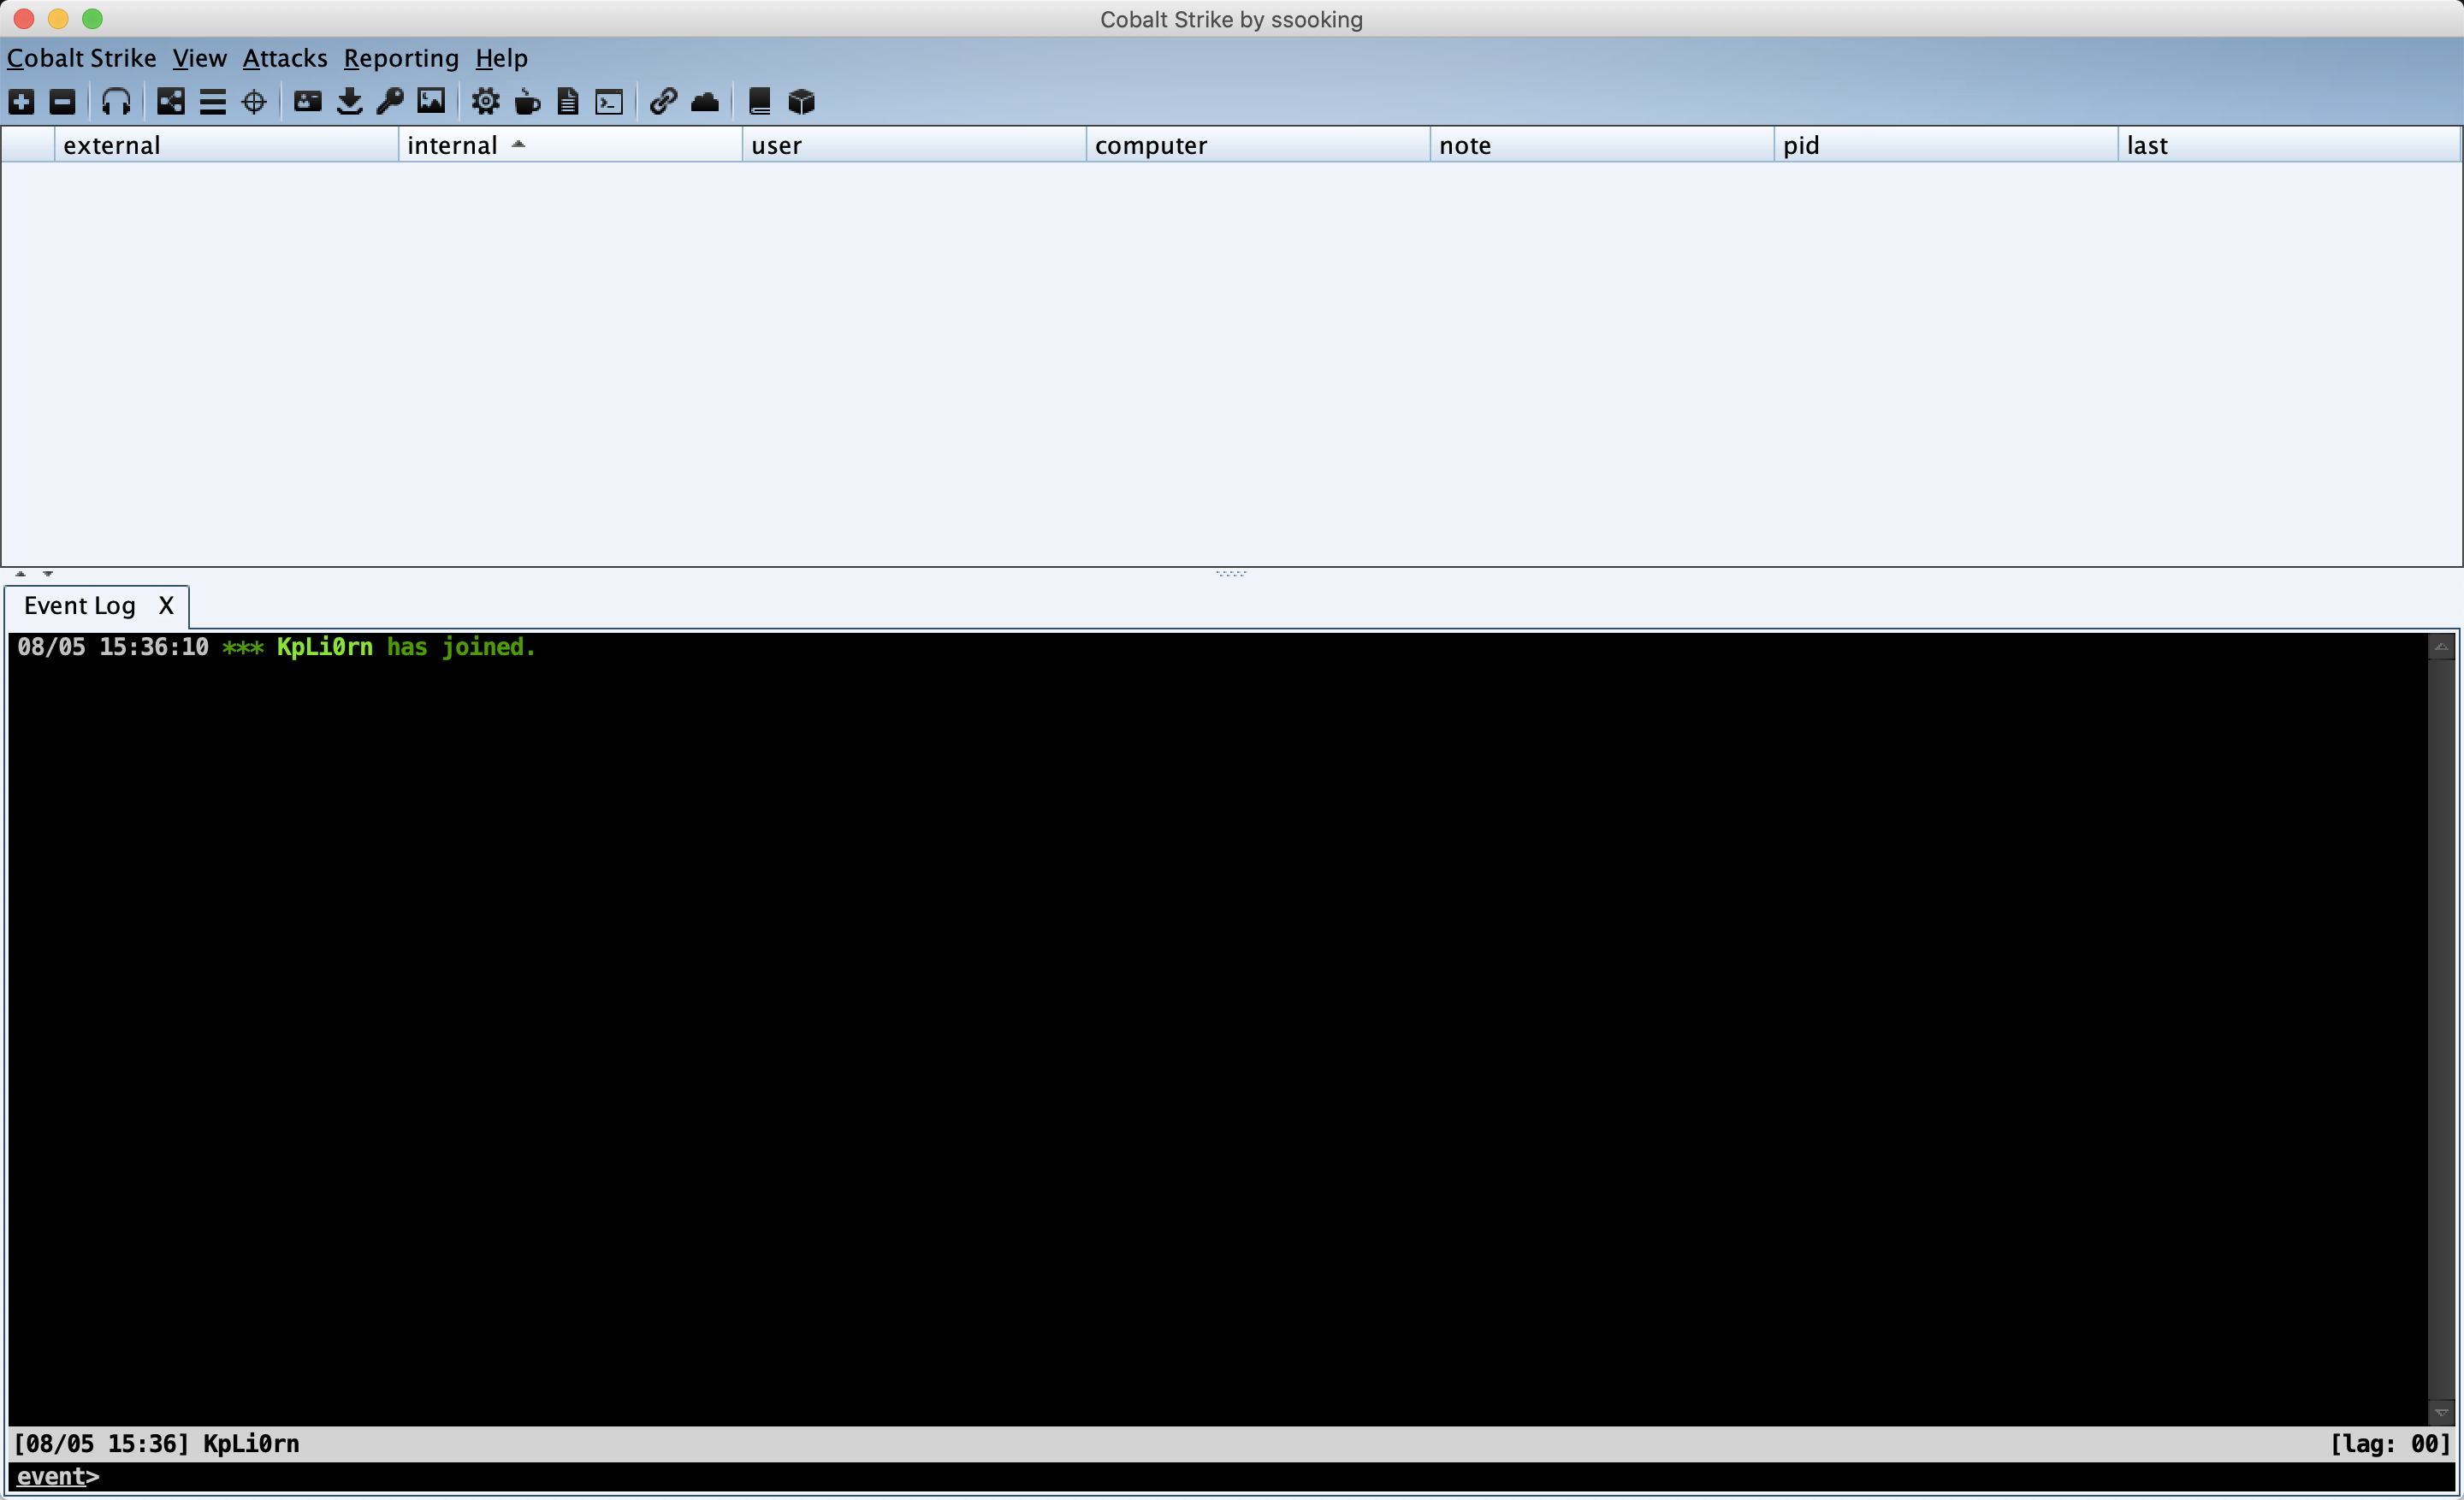Screen dimensions: 2464x1500
Task: View downloaded files with download icon
Action: 349,102
